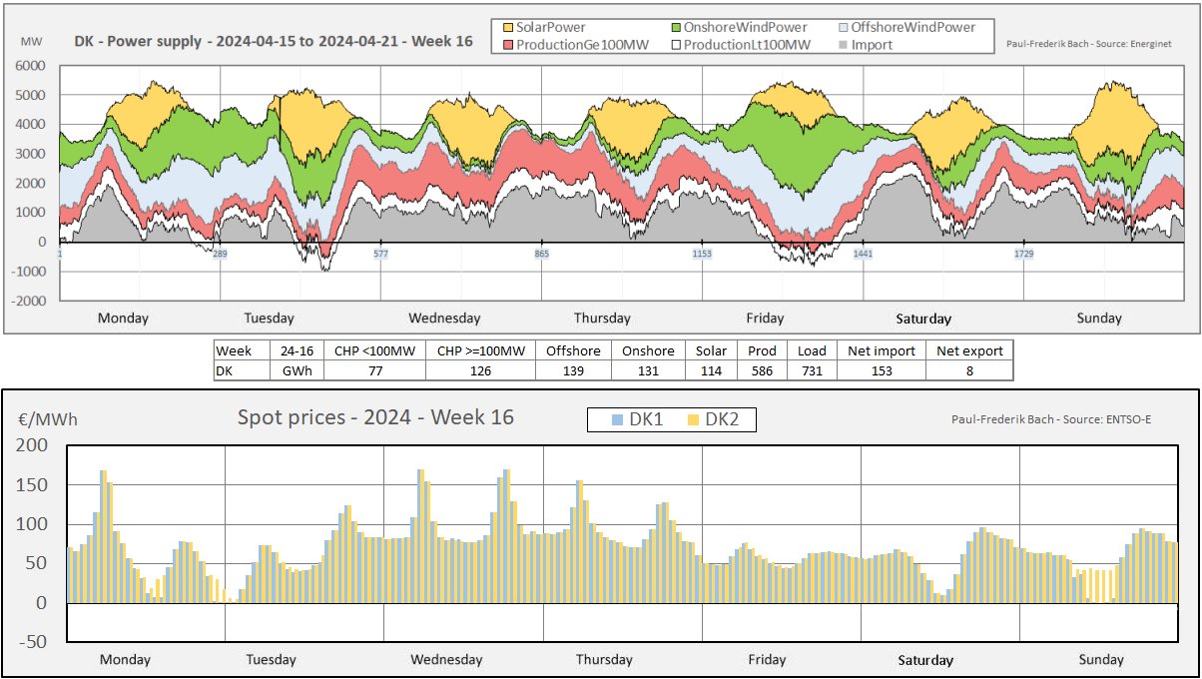Click the 289 marker on the time axis
The image size is (1202, 679).
tap(220, 255)
